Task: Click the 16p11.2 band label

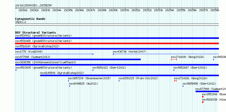Action: coord(21,22)
